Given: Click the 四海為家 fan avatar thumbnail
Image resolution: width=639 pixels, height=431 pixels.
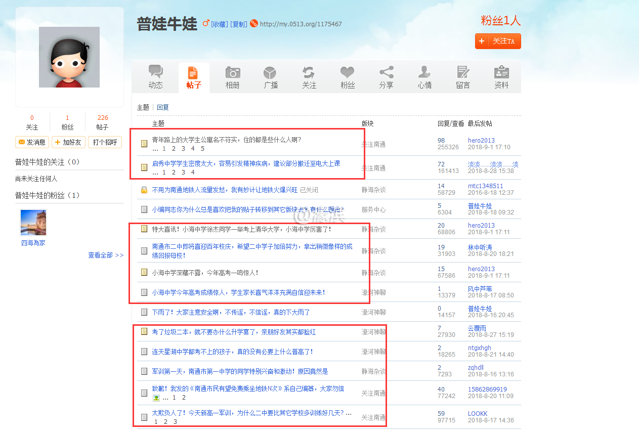Looking at the screenshot, I should [x=33, y=223].
